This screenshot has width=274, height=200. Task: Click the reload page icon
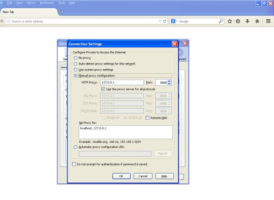pyautogui.click(x=164, y=22)
